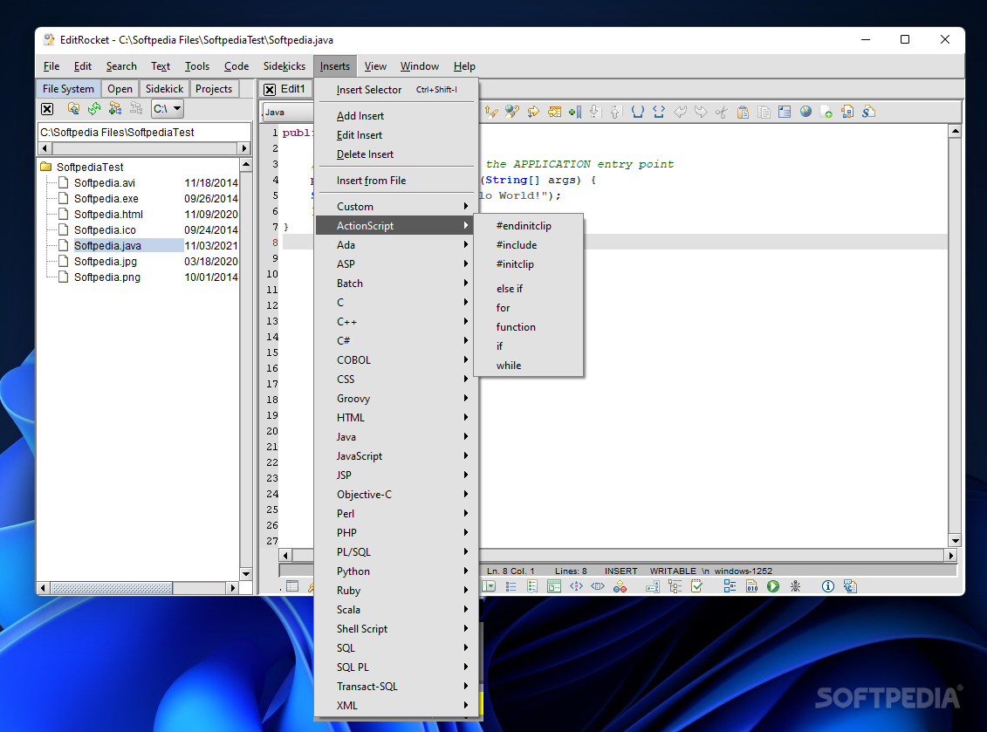Click the WRITABLE status bar indicator
Image resolution: width=987 pixels, height=732 pixels.
click(x=673, y=571)
